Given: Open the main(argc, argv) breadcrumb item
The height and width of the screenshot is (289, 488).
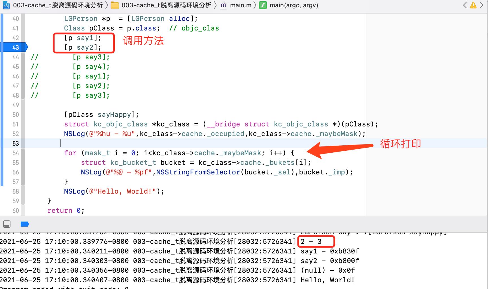Looking at the screenshot, I should coord(294,5).
